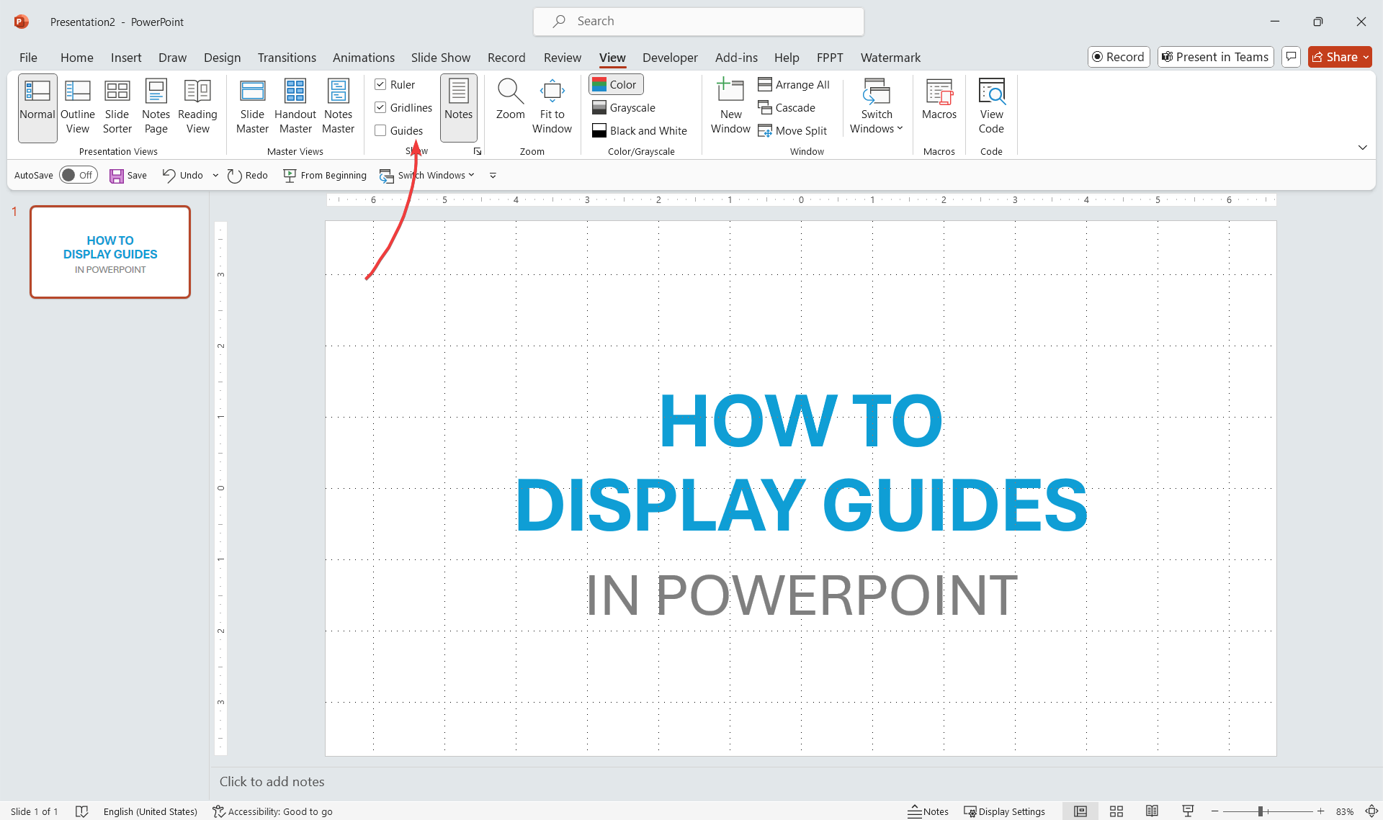The width and height of the screenshot is (1383, 820).
Task: Select Normal view in status bar
Action: pos(1080,811)
